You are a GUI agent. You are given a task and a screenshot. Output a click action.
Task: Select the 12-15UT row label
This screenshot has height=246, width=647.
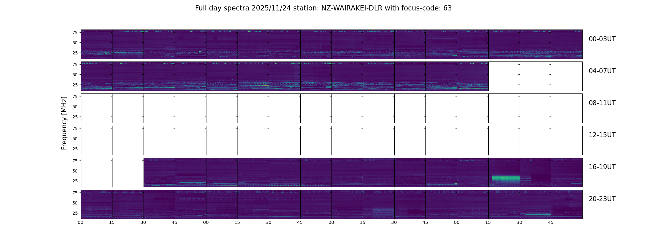pyautogui.click(x=602, y=135)
